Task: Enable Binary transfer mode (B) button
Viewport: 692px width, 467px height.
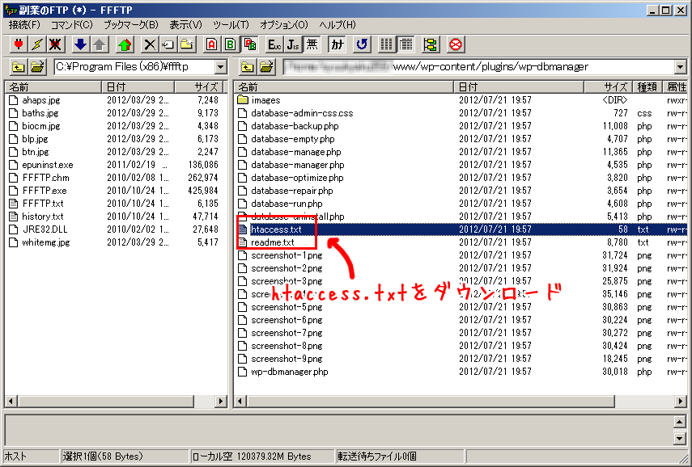Action: [231, 44]
